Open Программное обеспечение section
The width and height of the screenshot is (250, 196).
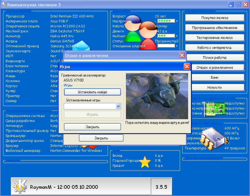215,28
